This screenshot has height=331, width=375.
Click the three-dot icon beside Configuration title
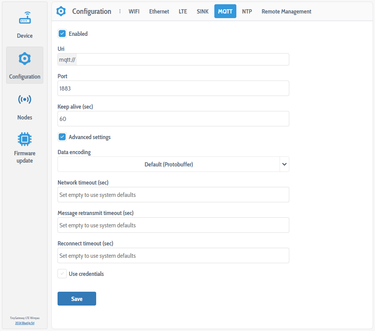click(x=120, y=11)
